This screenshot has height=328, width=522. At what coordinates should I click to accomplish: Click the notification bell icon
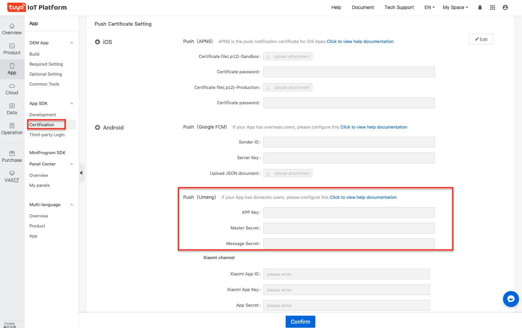[x=480, y=8]
